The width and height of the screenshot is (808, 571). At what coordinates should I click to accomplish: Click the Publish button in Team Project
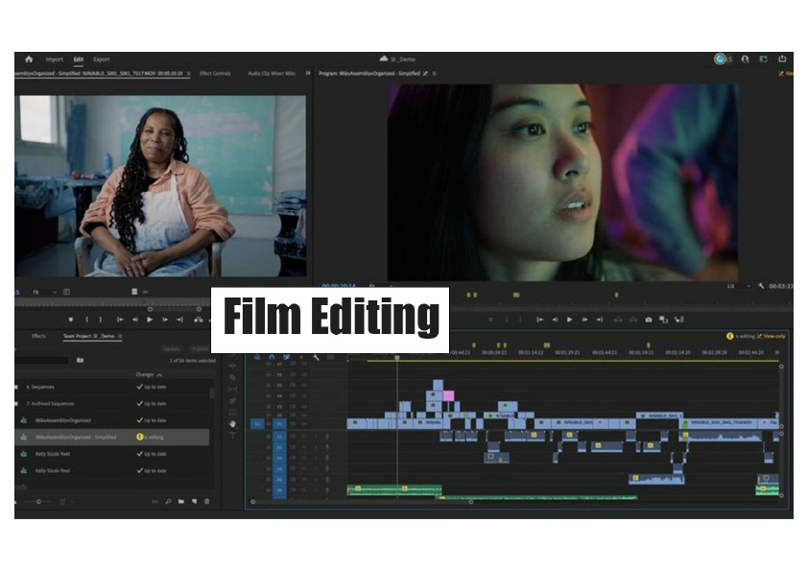click(x=200, y=349)
